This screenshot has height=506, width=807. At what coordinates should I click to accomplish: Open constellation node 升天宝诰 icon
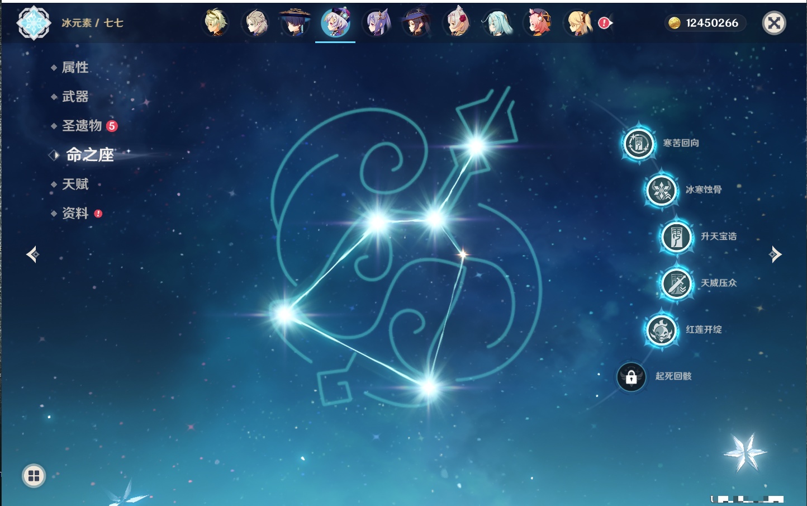click(x=676, y=237)
